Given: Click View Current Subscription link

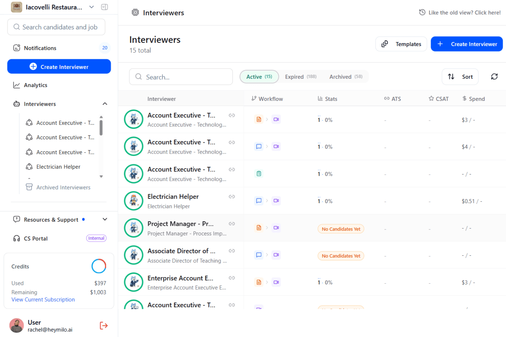Looking at the screenshot, I should [43, 299].
